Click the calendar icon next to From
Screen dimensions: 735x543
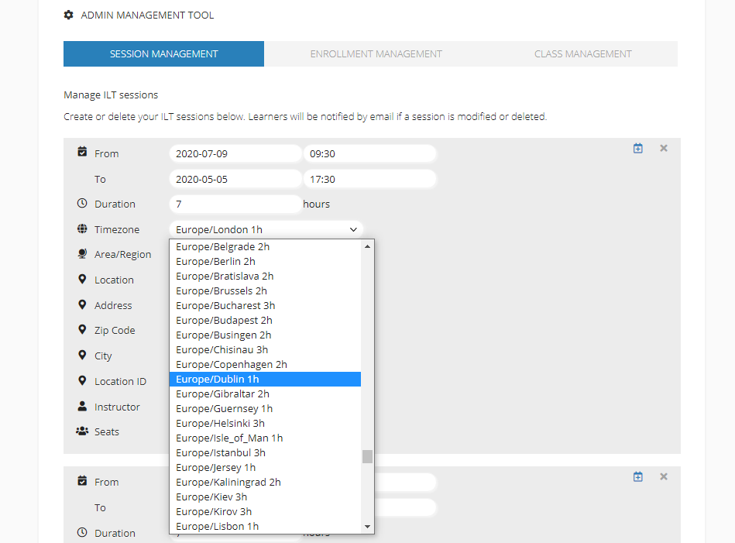(81, 152)
